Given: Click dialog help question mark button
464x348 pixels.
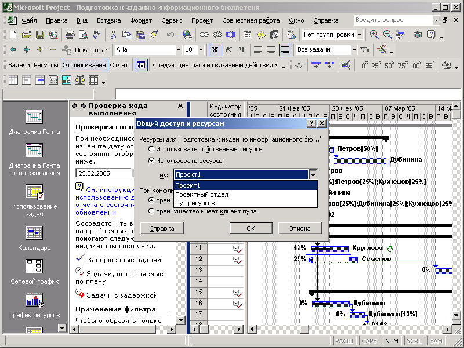Looking at the screenshot, I should click(311, 124).
